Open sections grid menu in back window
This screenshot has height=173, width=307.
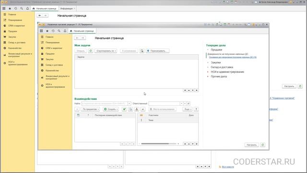click(x=4, y=9)
